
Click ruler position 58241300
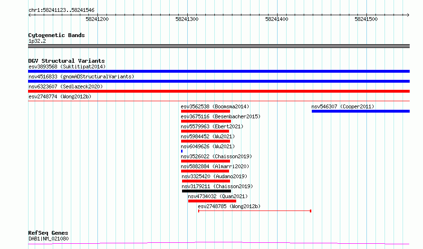187,19
